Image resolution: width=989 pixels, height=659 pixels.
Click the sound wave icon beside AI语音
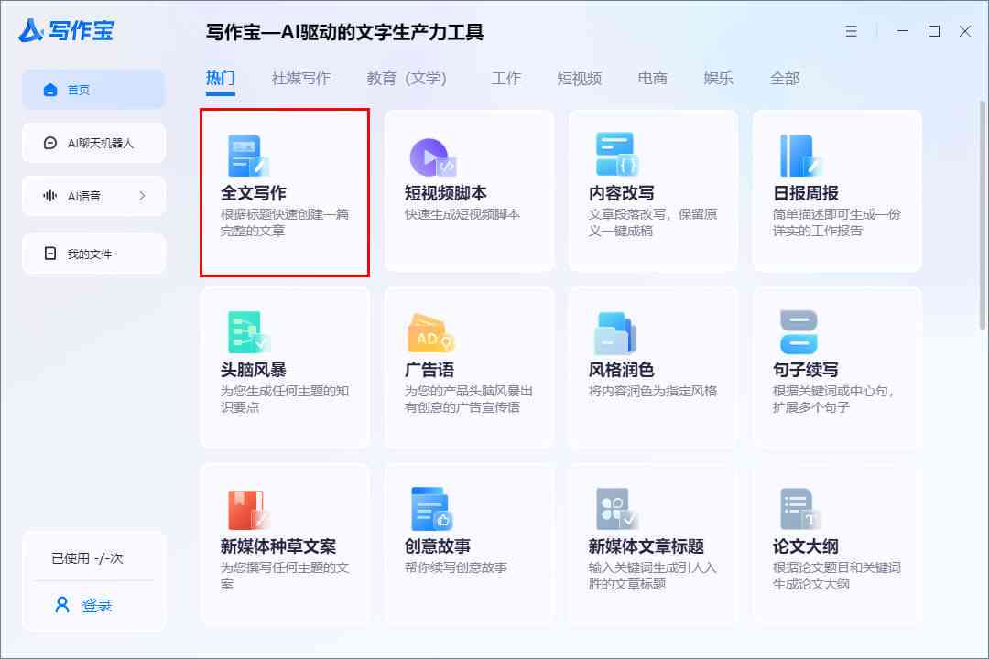click(49, 196)
